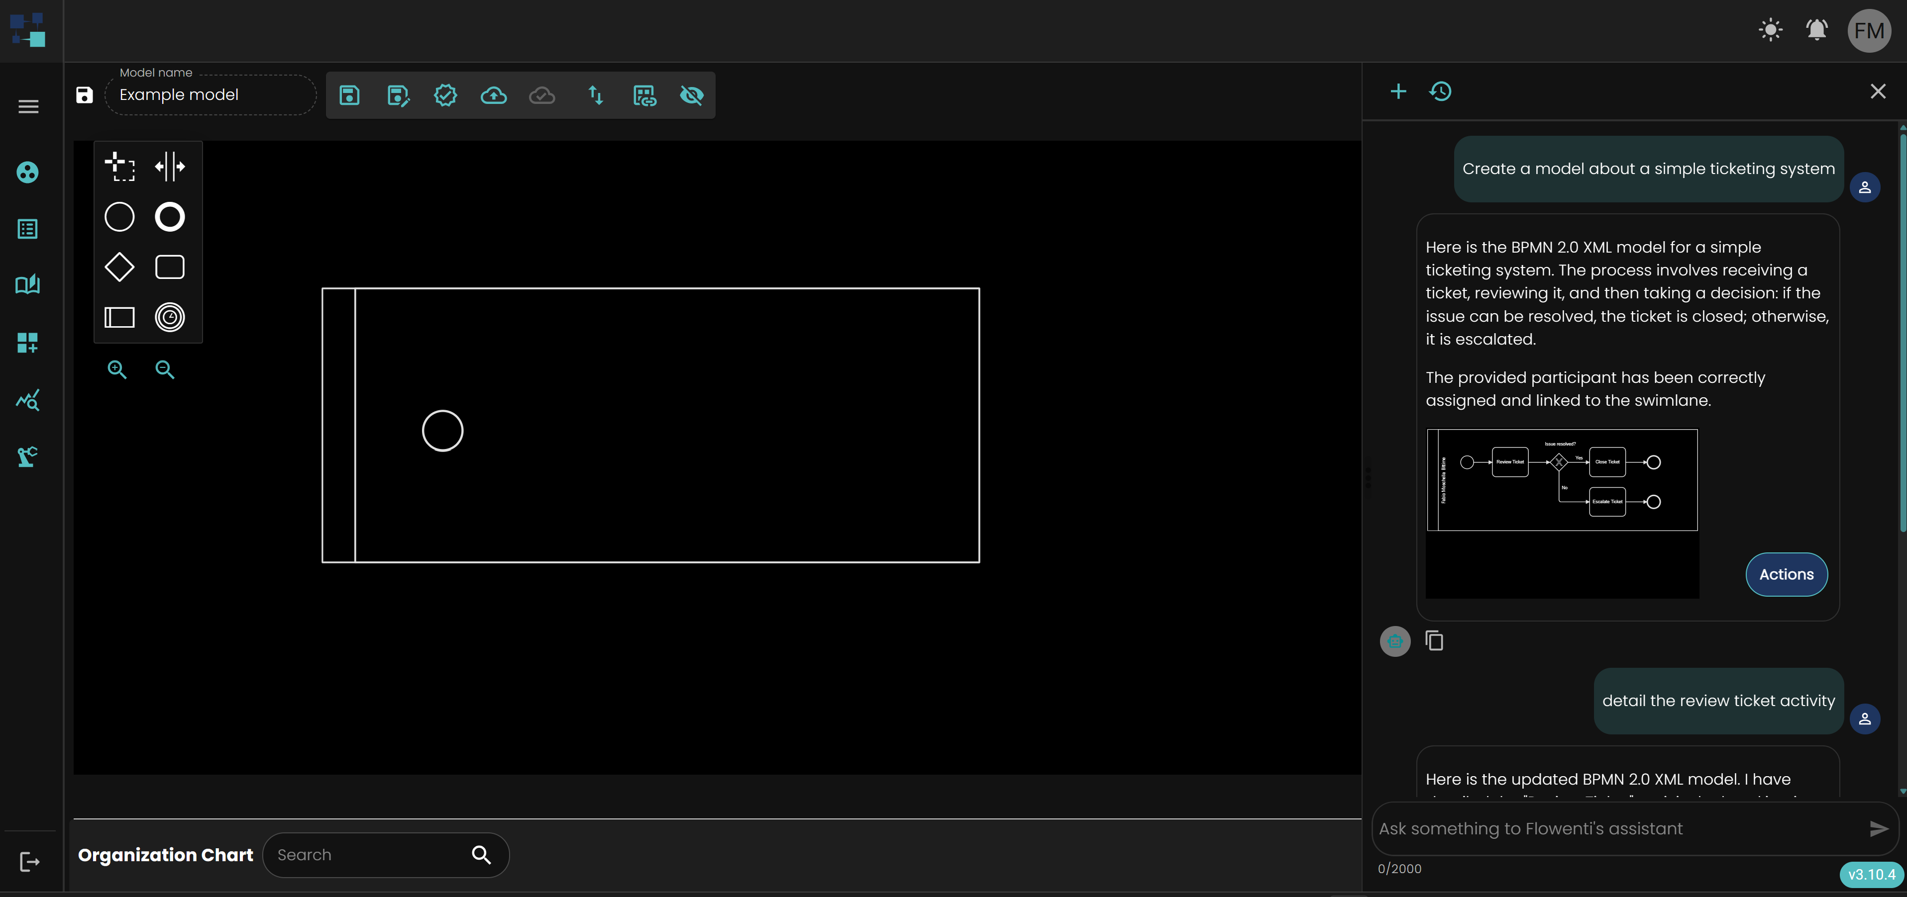
Task: Open the chat history clock icon
Action: 1441,91
